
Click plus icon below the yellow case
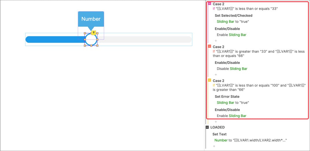pyautogui.click(x=216, y=122)
